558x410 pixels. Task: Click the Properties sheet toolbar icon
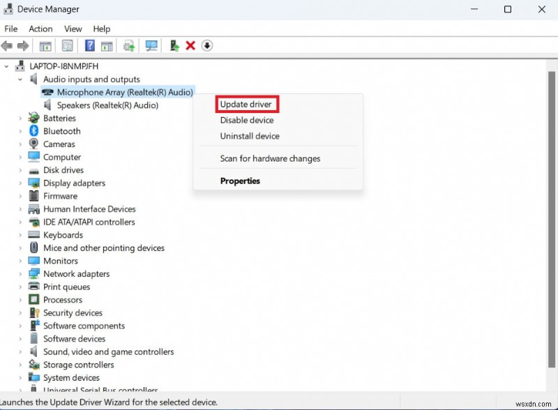pos(67,45)
